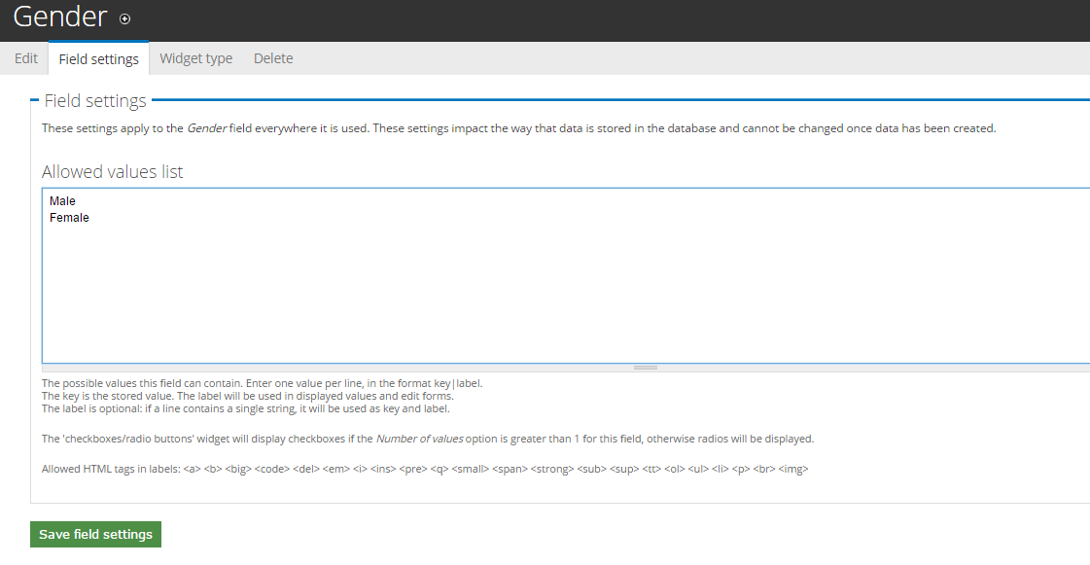Select the Field settings tab
Viewport: 1090px width, 565px height.
pos(98,59)
